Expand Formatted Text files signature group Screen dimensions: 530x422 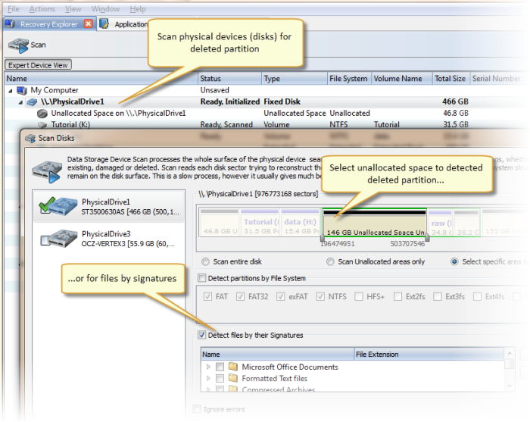pyautogui.click(x=208, y=378)
